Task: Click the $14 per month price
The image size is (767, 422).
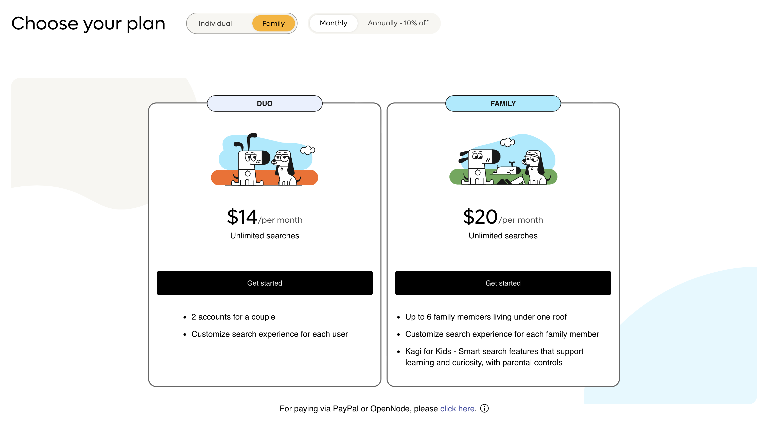Action: coord(264,217)
